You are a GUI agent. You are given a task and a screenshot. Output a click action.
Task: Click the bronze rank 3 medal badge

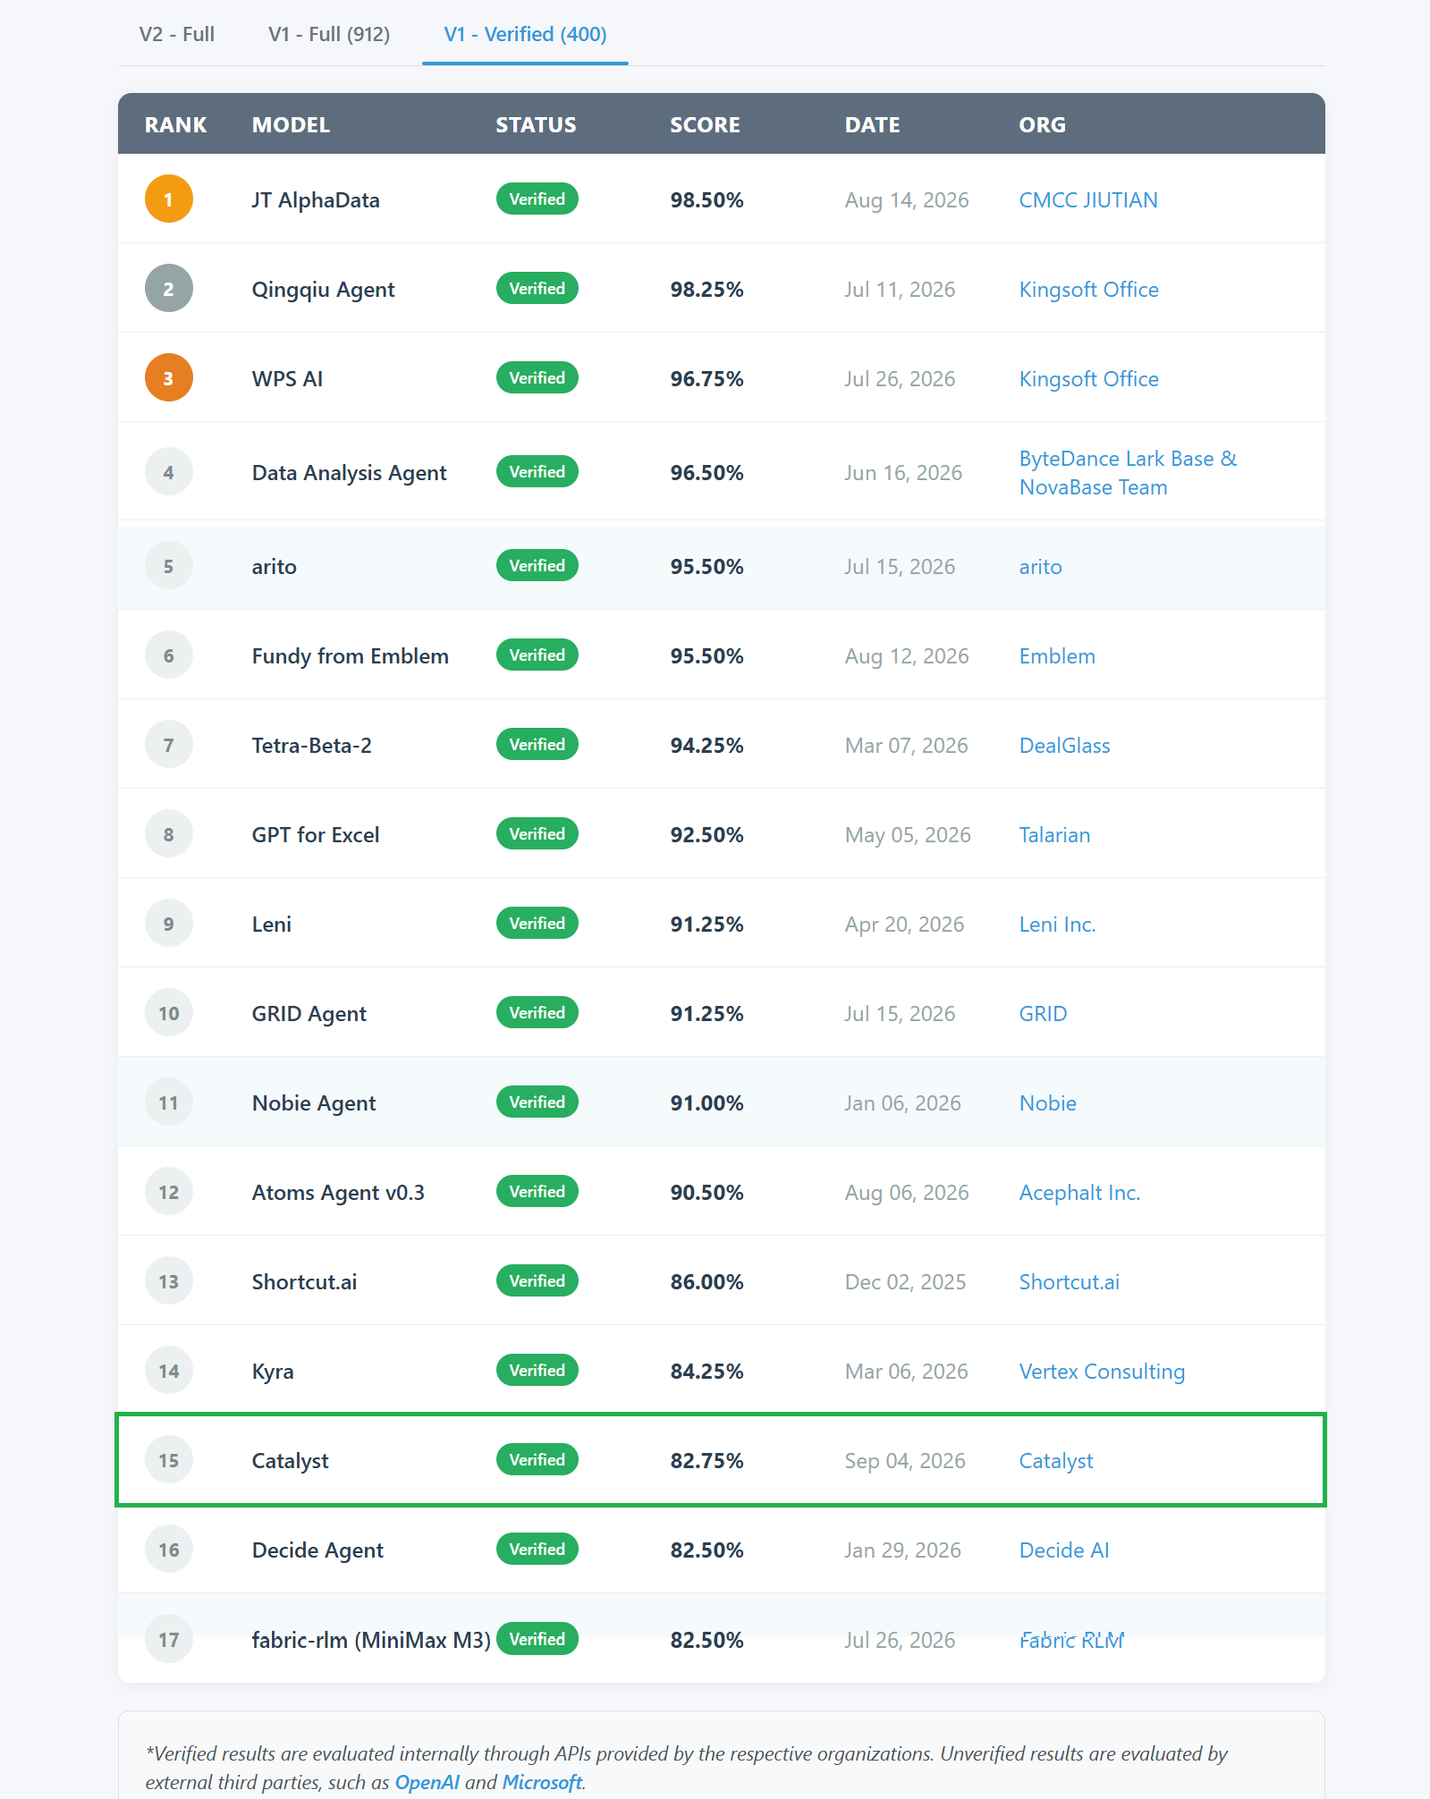[x=169, y=377]
